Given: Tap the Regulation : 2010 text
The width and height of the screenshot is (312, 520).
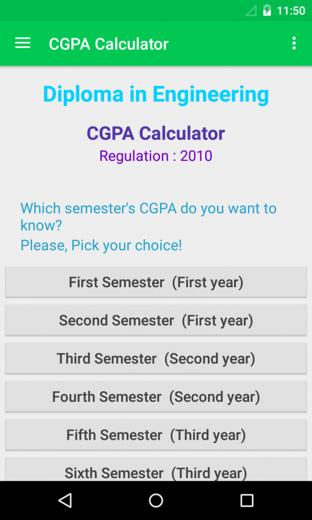Looking at the screenshot, I should (x=156, y=156).
